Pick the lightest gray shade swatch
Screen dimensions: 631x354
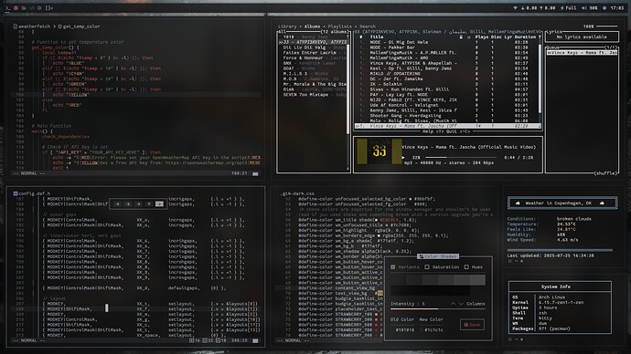[477, 280]
